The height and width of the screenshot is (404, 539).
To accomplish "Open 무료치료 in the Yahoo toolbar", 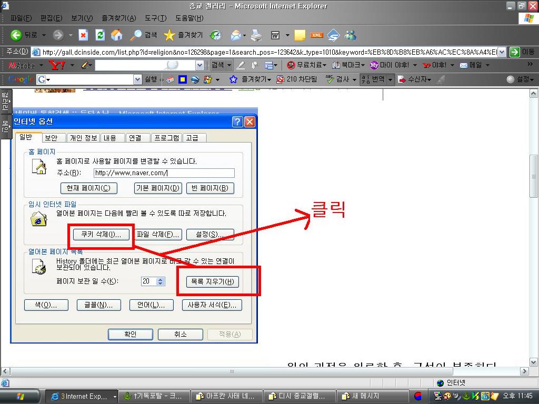I will 306,65.
